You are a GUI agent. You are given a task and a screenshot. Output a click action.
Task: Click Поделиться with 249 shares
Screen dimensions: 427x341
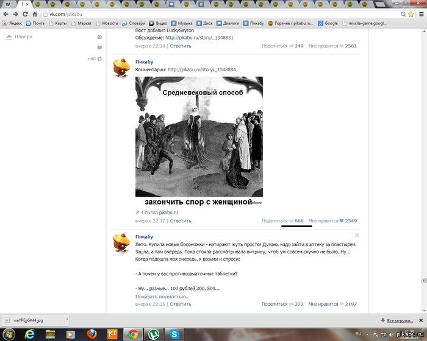[x=282, y=46]
